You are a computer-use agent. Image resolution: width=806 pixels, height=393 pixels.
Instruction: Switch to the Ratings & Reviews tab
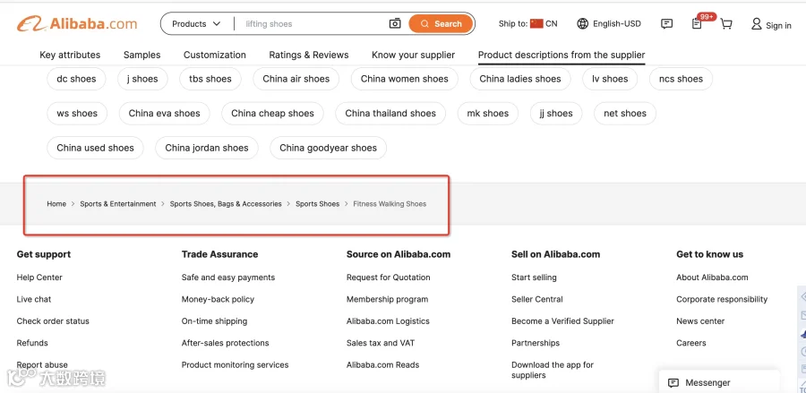[309, 55]
